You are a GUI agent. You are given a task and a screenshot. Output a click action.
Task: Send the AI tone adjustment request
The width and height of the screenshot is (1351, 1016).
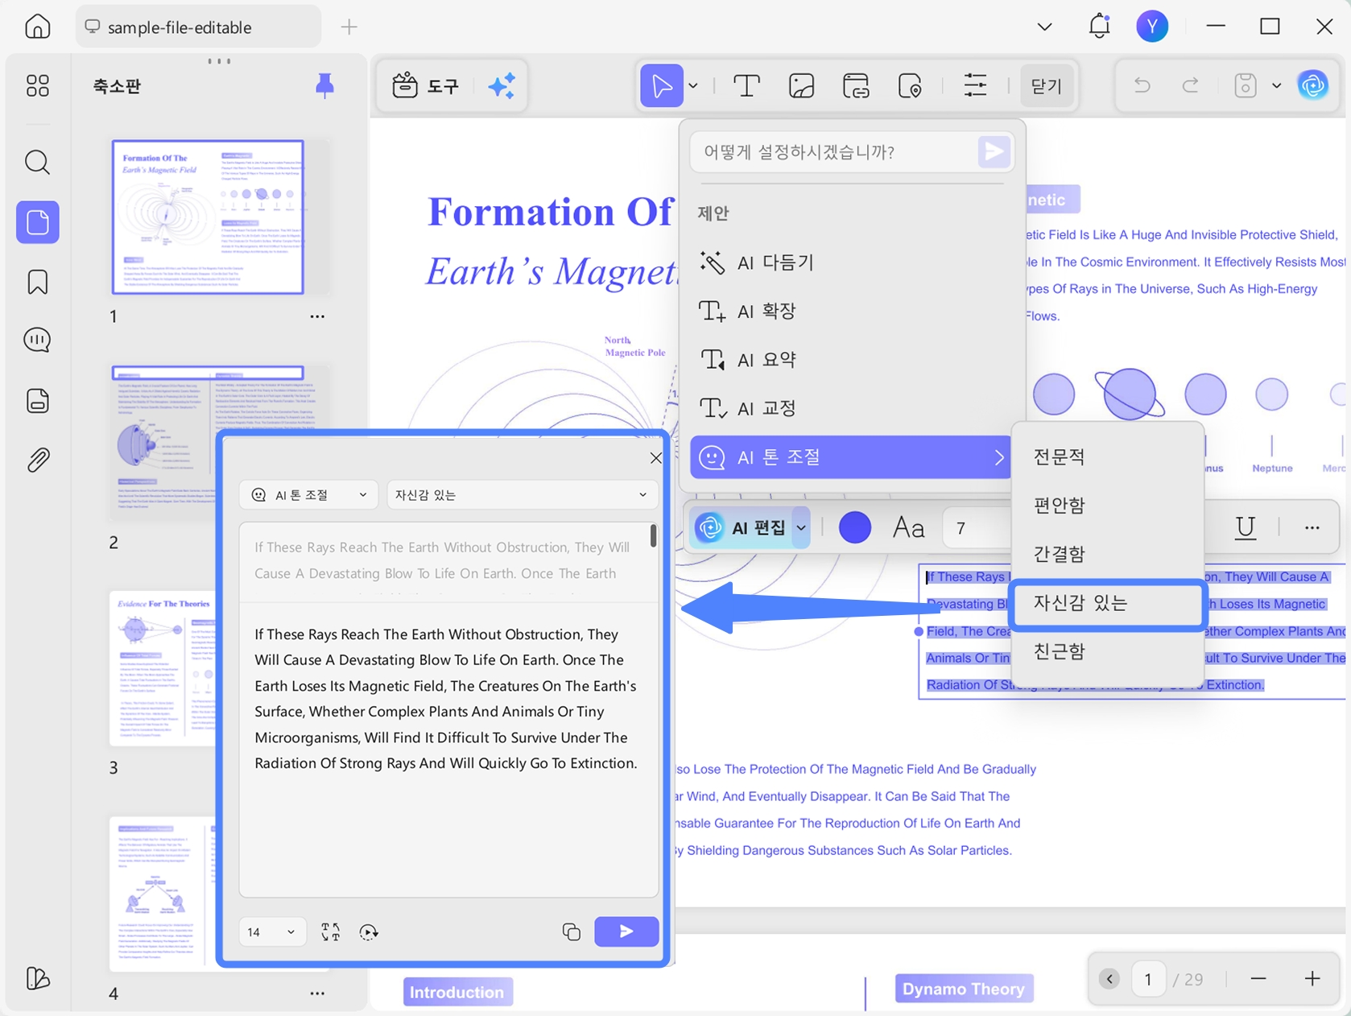(626, 931)
